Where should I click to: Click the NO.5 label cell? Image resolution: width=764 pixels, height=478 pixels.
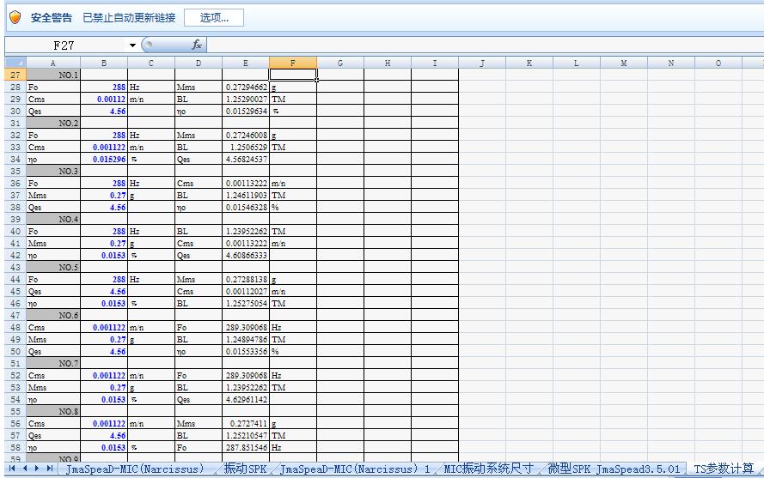pos(53,268)
